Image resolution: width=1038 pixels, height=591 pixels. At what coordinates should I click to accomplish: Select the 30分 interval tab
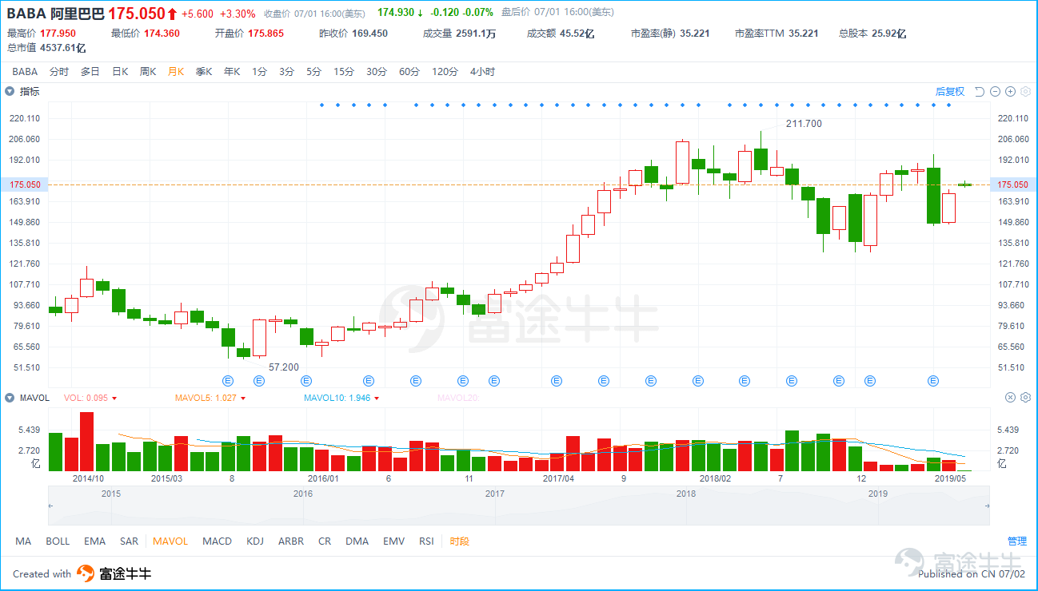tap(377, 72)
